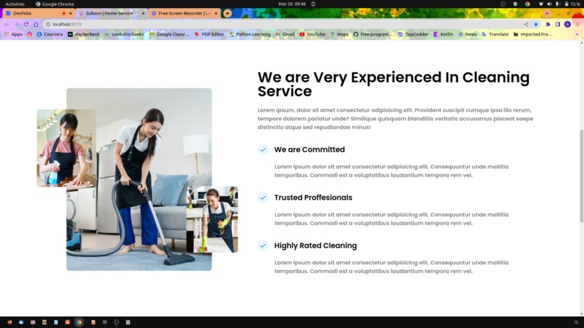
Task: Open the Chrome extensions puzzle icon
Action: pyautogui.click(x=548, y=24)
